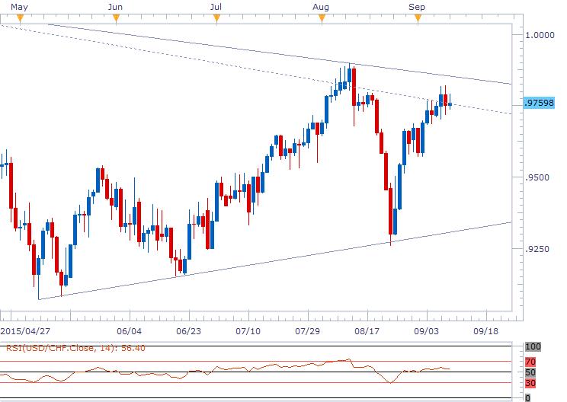Click the May month label

point(20,7)
